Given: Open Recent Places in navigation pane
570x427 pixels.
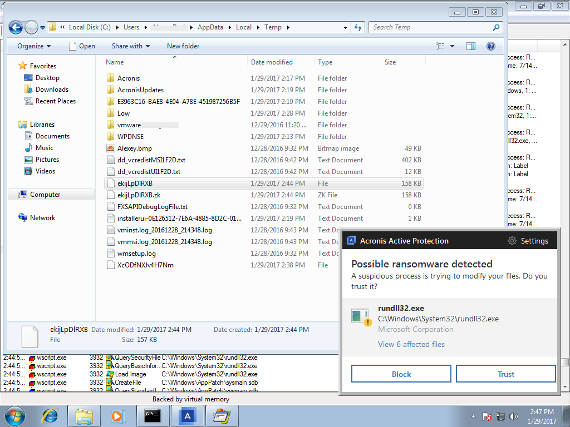Looking at the screenshot, I should (56, 101).
